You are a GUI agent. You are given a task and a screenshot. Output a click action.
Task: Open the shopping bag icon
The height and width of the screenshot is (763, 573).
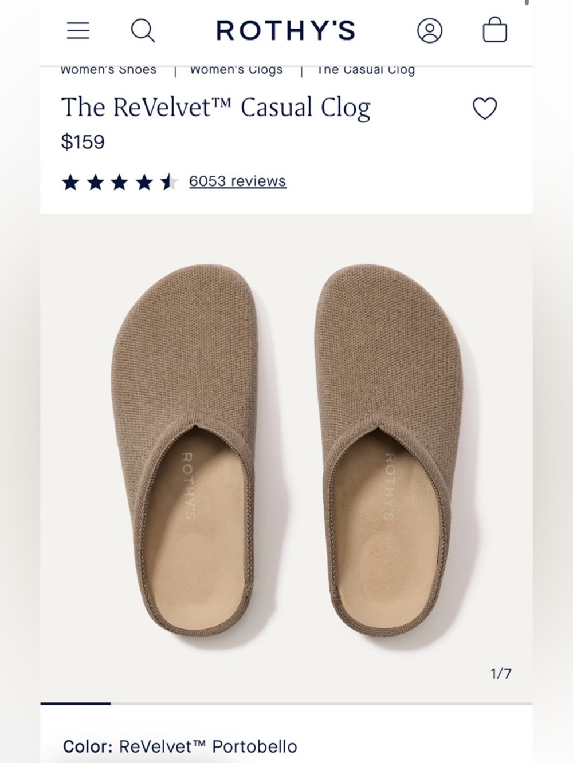(494, 30)
